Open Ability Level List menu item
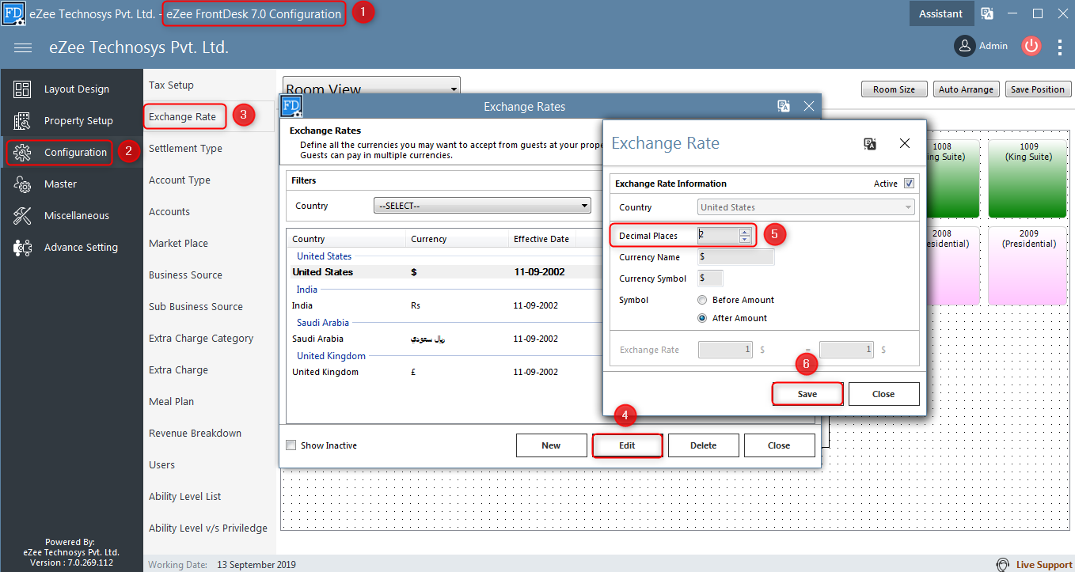1075x572 pixels. (x=185, y=497)
